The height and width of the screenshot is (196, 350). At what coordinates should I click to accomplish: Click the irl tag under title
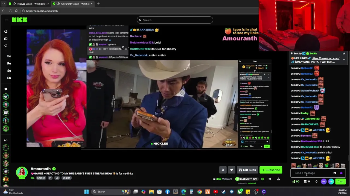(50, 178)
